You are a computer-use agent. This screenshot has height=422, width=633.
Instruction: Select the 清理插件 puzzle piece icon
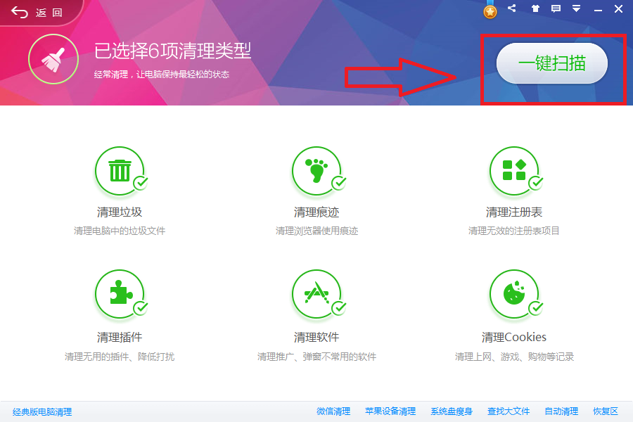(120, 295)
